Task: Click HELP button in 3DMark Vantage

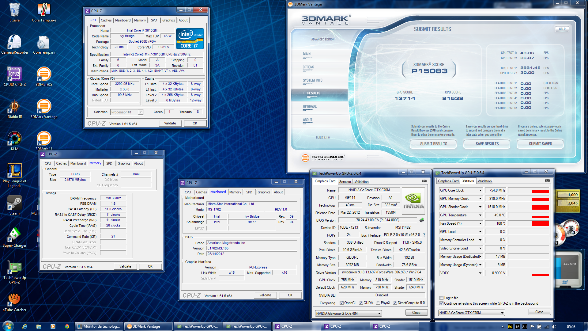Action: 562,29
